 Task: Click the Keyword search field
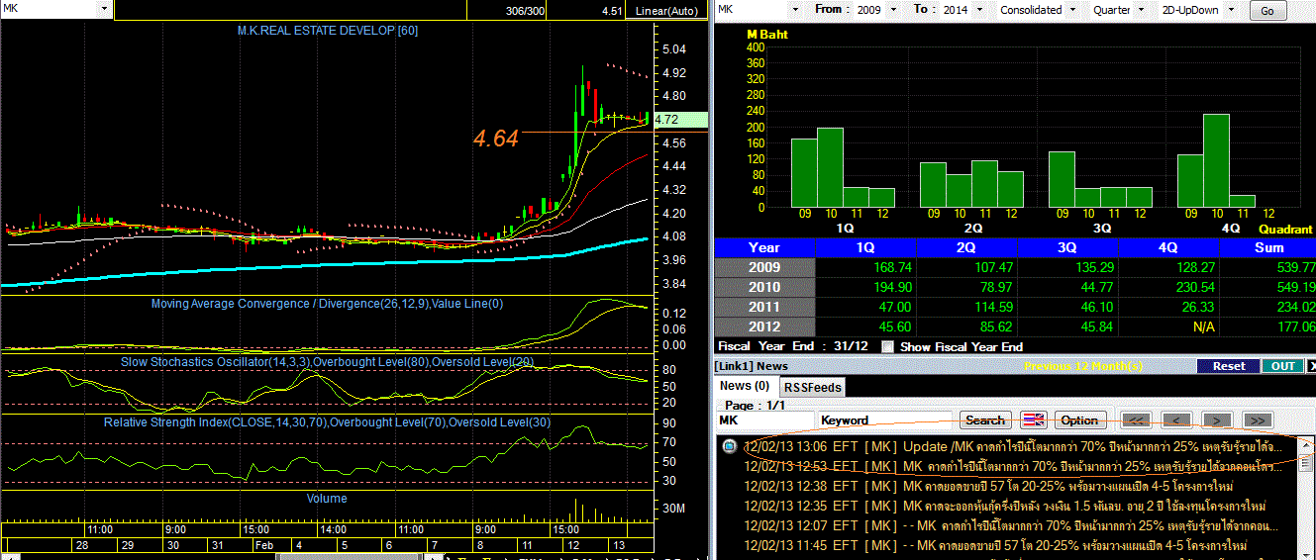[885, 420]
